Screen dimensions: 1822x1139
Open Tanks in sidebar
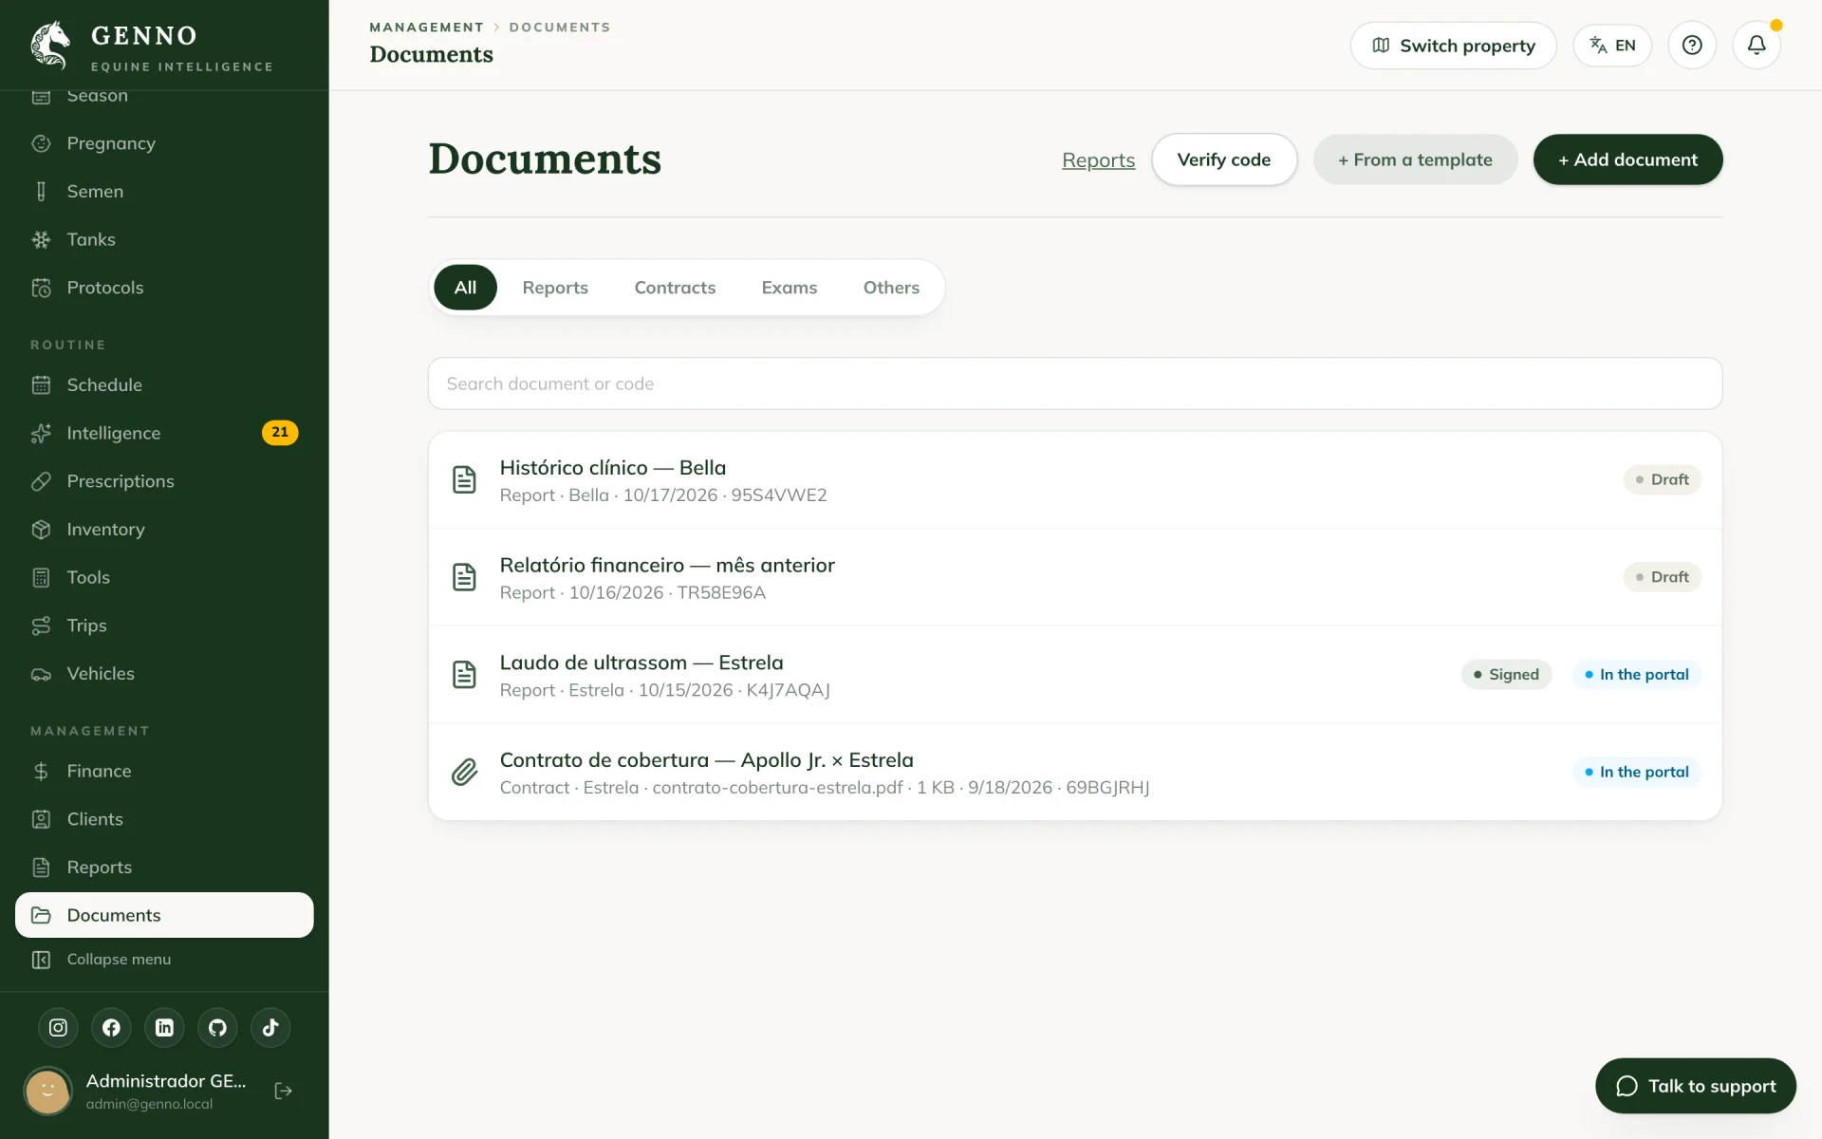pyautogui.click(x=164, y=239)
